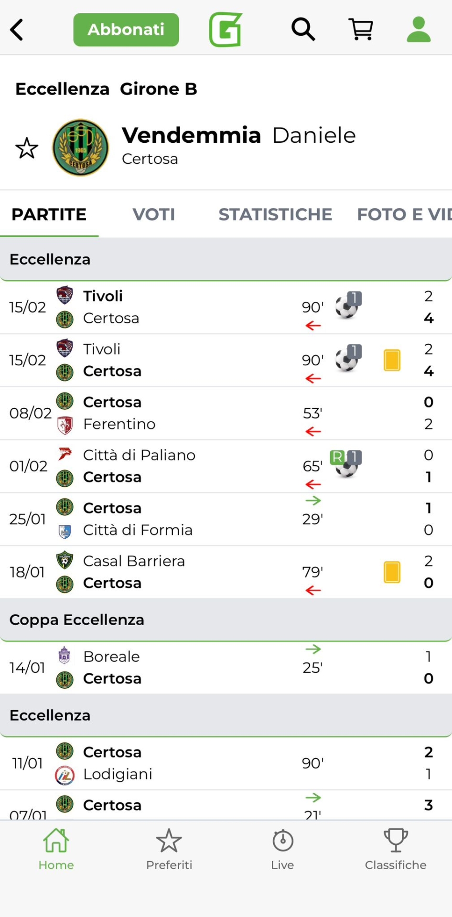Viewport: 452px width, 917px height.
Task: Toggle favorite star for Vendemmia Daniele
Action: coord(27,148)
